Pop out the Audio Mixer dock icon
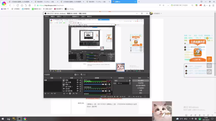 [x=111, y=78]
